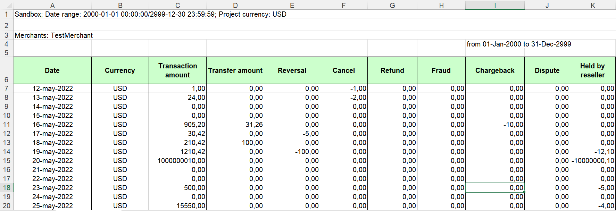Select column K header
This screenshot has width=616, height=211.
[x=593, y=5]
